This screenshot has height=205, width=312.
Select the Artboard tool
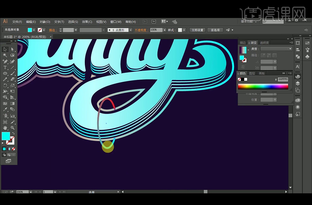point(5,122)
